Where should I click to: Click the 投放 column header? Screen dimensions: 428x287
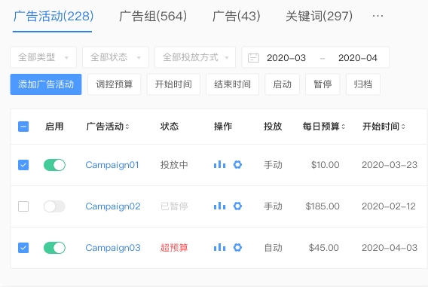click(x=273, y=127)
